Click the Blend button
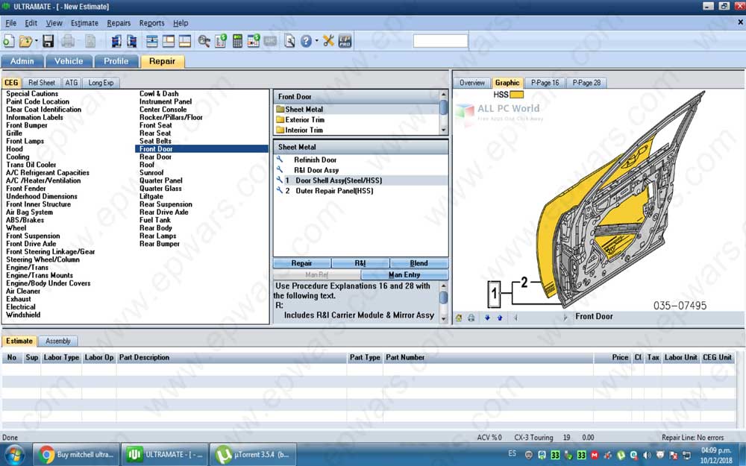Viewport: 746px width, 466px height. click(419, 263)
